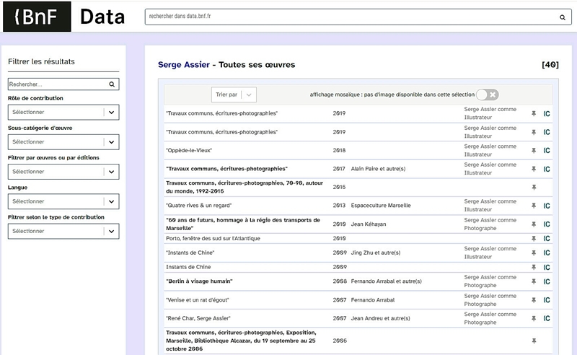Open catalogue icon for Oppède-le-Vieux

547,150
